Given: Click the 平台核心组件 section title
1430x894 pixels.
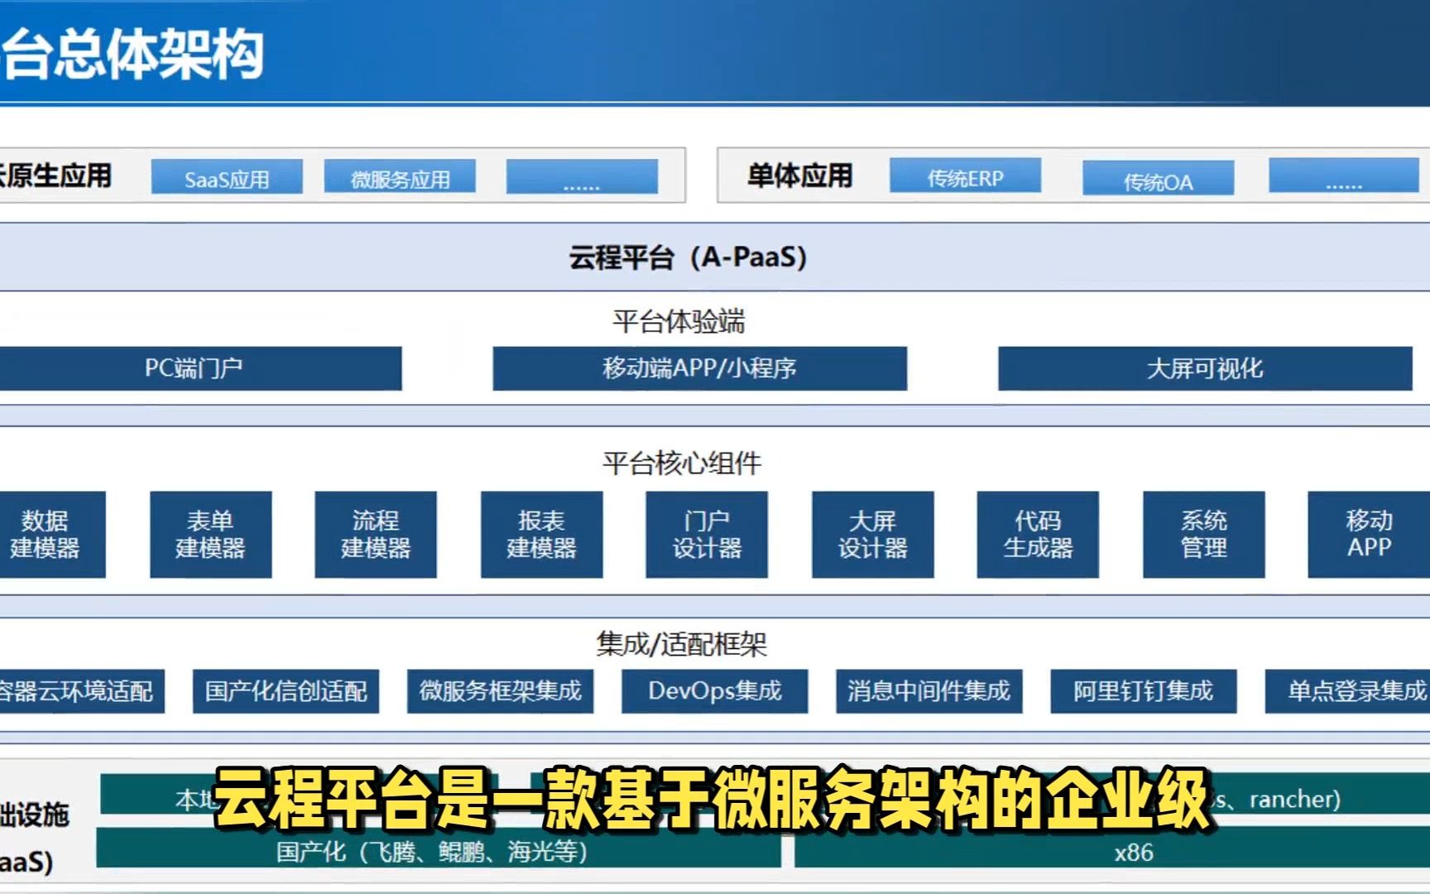Looking at the screenshot, I should (x=681, y=464).
